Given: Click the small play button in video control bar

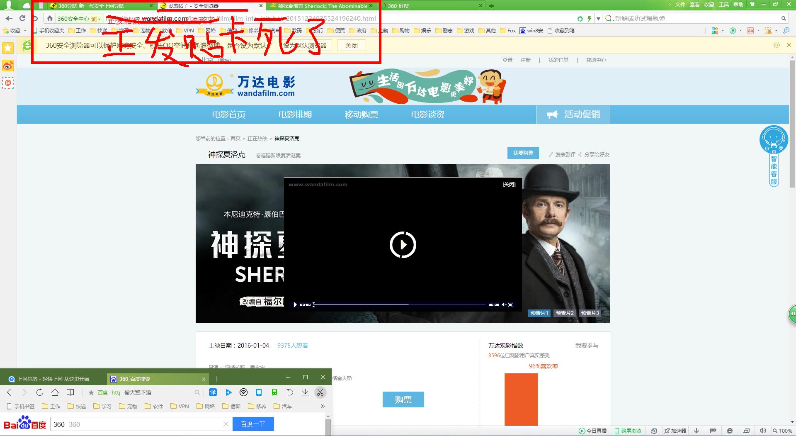Looking at the screenshot, I should pos(295,304).
